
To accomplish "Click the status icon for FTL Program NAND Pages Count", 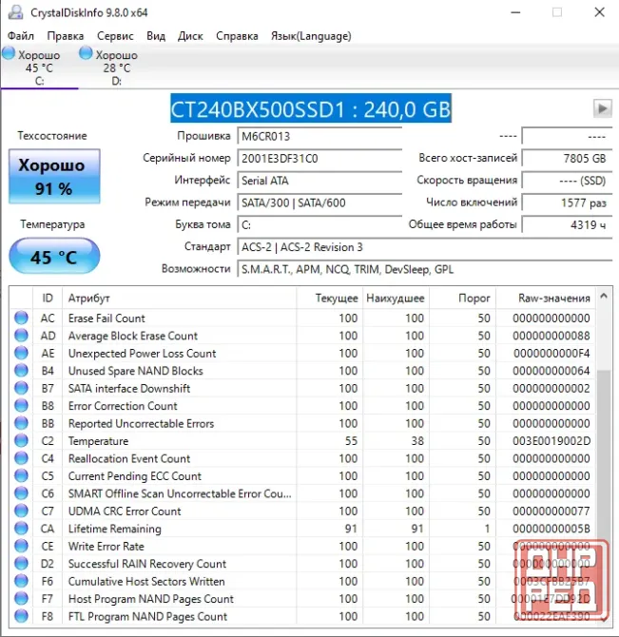I will point(21,616).
